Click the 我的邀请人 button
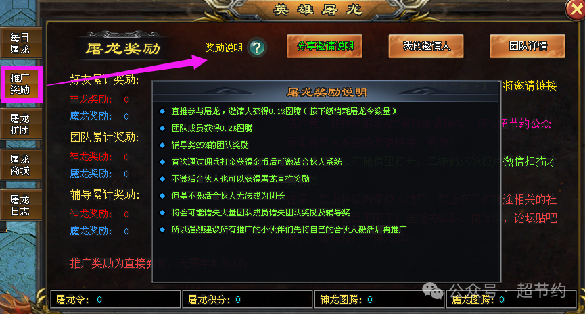Viewport: 585px width, 314px height. [x=426, y=46]
